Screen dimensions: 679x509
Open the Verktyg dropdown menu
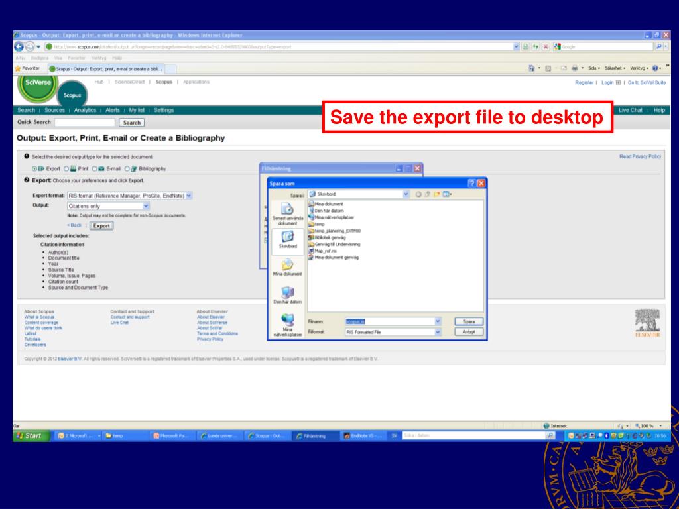(x=639, y=68)
